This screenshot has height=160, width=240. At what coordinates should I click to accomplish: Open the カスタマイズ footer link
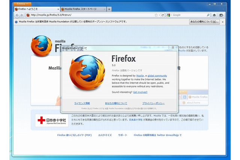point(105,135)
